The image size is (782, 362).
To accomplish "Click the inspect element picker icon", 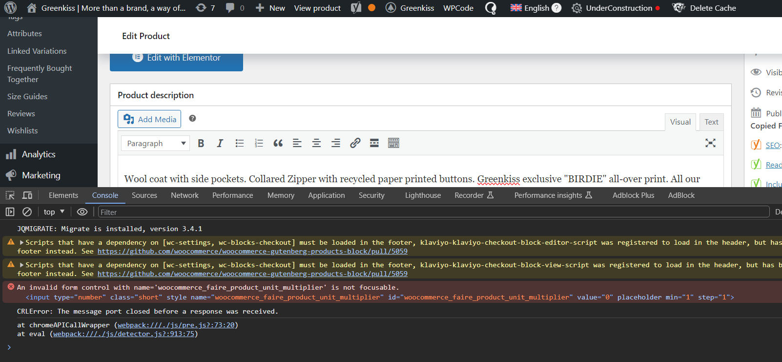I will pyautogui.click(x=10, y=195).
